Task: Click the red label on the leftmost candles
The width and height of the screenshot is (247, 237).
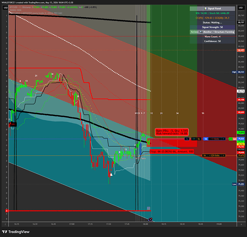Action: point(12,124)
